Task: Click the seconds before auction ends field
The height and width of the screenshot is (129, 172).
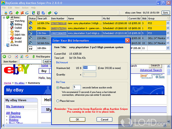Action: tap(77, 87)
